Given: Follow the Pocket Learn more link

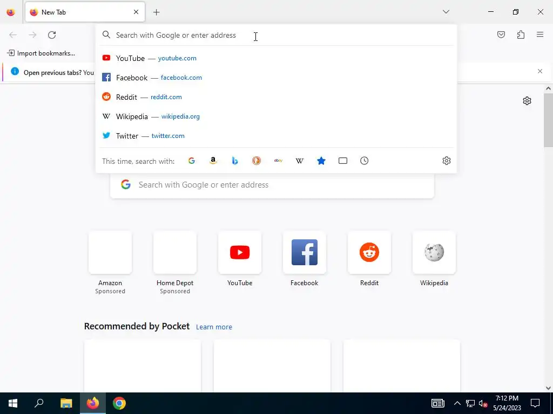Looking at the screenshot, I should click(214, 327).
